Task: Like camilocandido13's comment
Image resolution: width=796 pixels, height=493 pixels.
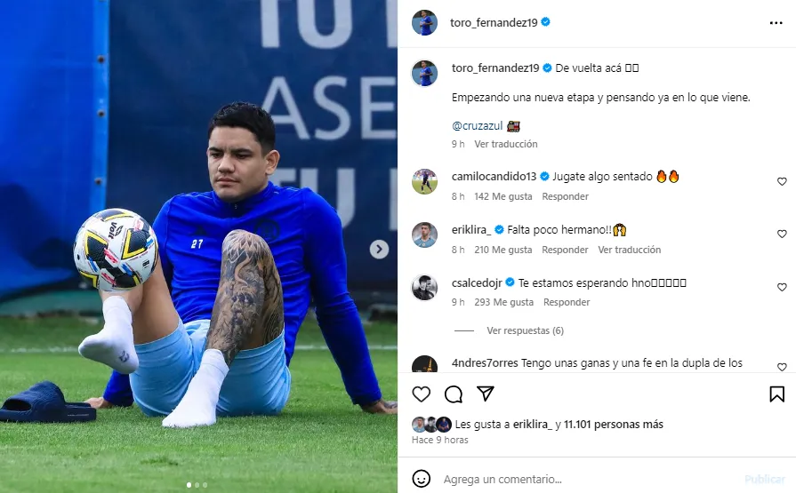Action: tap(782, 181)
